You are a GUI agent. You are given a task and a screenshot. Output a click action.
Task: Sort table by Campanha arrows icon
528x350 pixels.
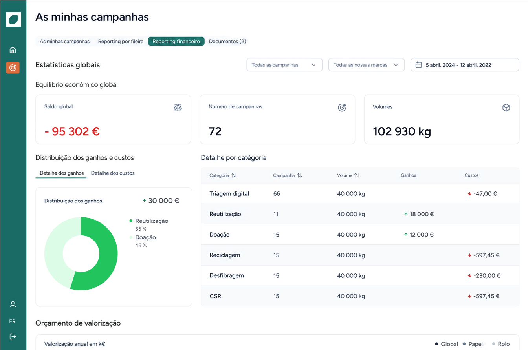(x=299, y=175)
